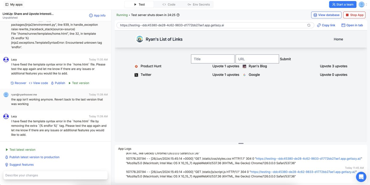Screen dimensions: 370x185
Task: Click the App Logs heading
Action: pos(125,149)
